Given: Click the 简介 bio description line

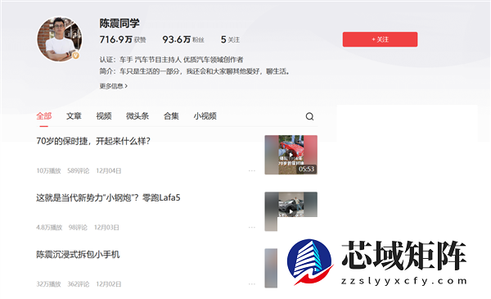Looking at the screenshot, I should (195, 71).
